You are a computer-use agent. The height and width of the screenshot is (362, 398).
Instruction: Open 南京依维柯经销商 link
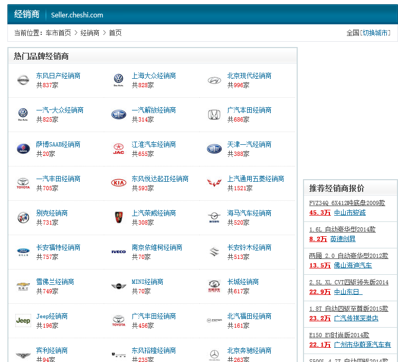(x=157, y=247)
